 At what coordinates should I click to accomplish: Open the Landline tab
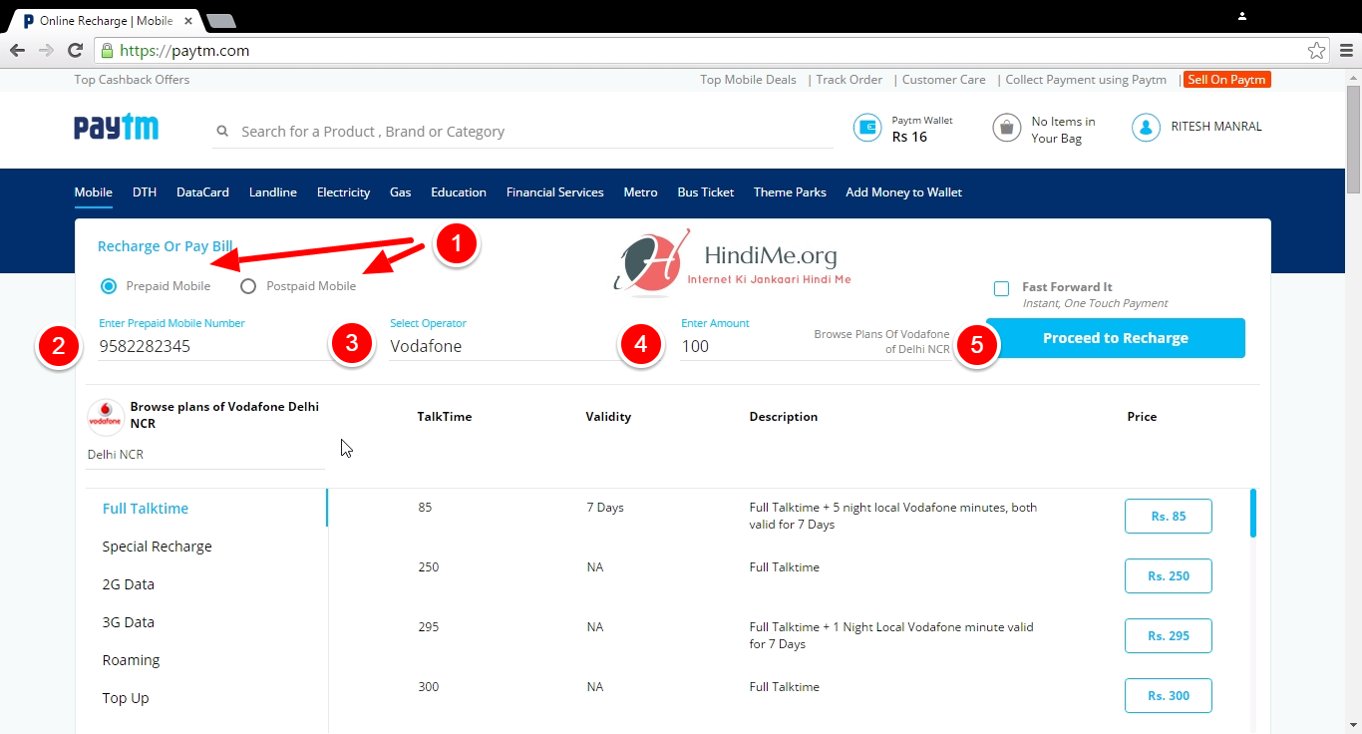273,192
